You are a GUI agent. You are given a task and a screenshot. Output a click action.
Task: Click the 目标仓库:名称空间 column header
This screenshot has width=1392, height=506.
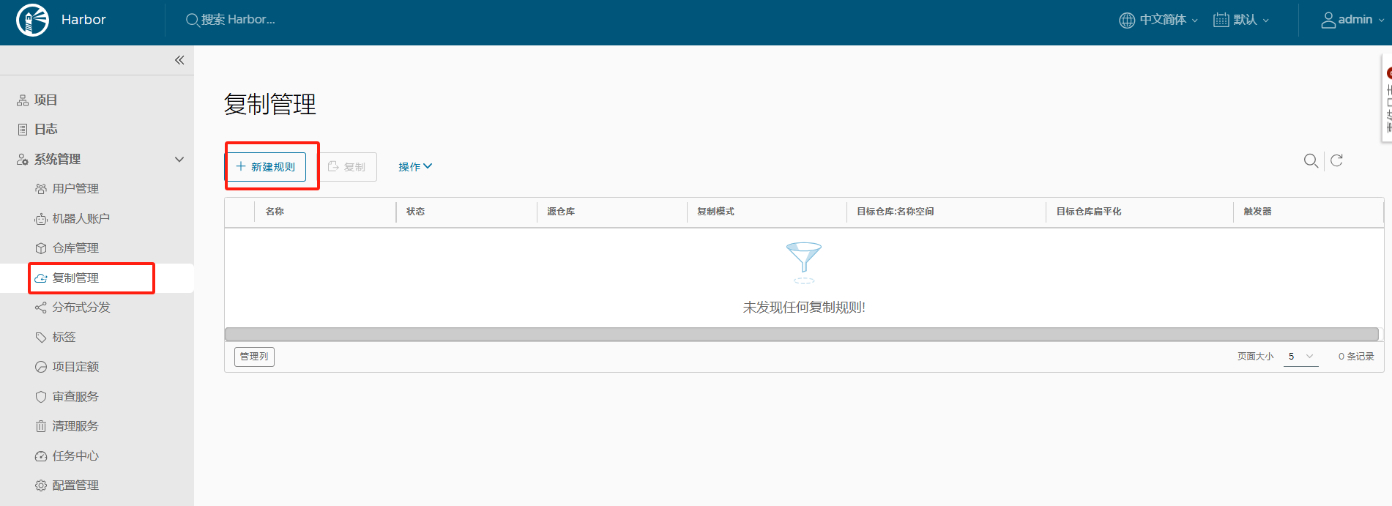(x=896, y=212)
